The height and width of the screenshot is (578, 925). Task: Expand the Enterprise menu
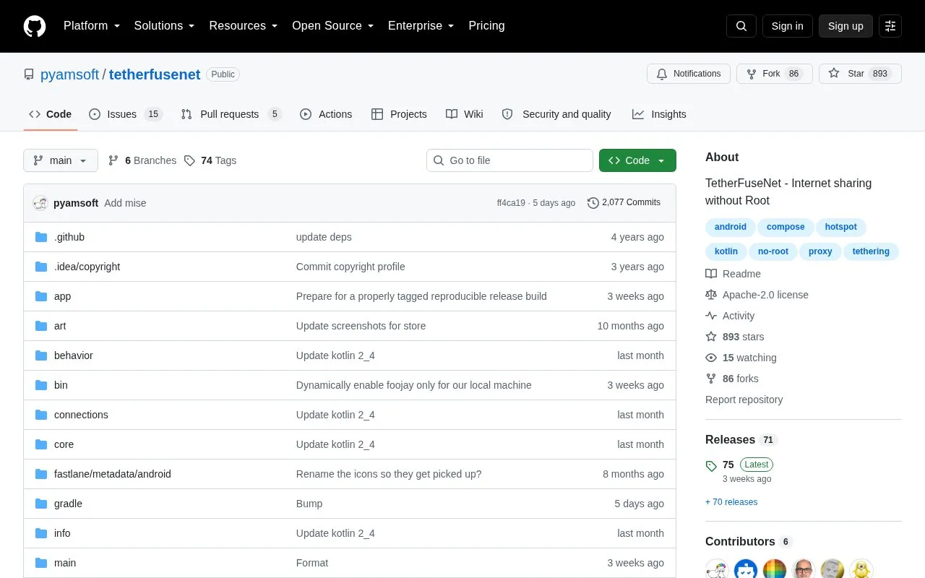pos(421,26)
